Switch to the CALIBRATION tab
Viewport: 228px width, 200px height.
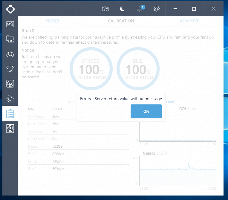(x=121, y=21)
